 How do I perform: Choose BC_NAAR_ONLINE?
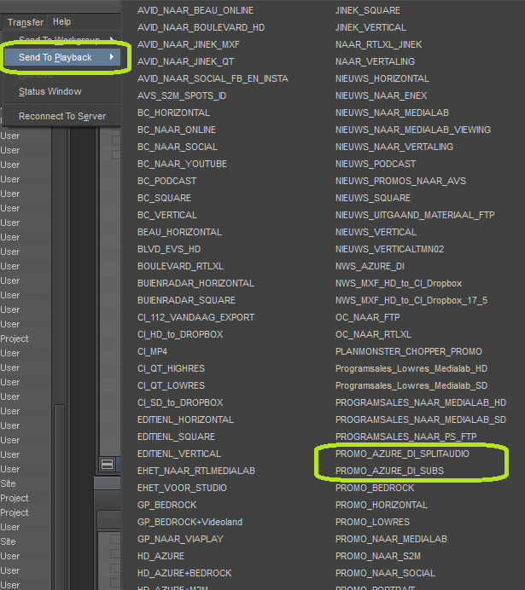pyautogui.click(x=177, y=130)
